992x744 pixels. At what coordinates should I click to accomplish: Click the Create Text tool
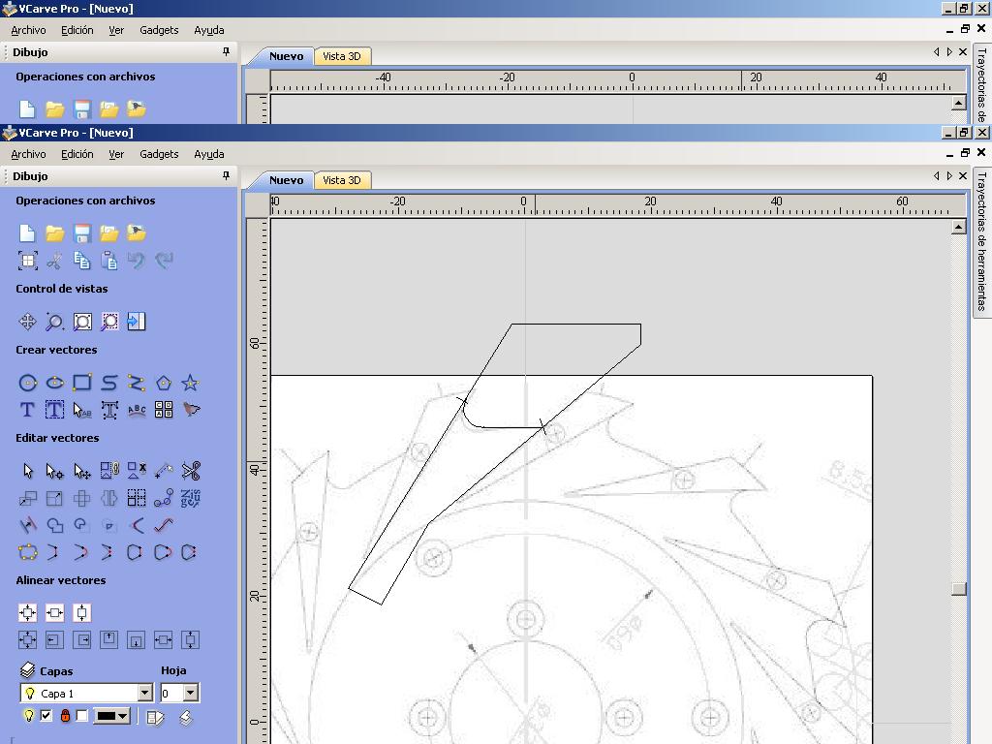28,410
